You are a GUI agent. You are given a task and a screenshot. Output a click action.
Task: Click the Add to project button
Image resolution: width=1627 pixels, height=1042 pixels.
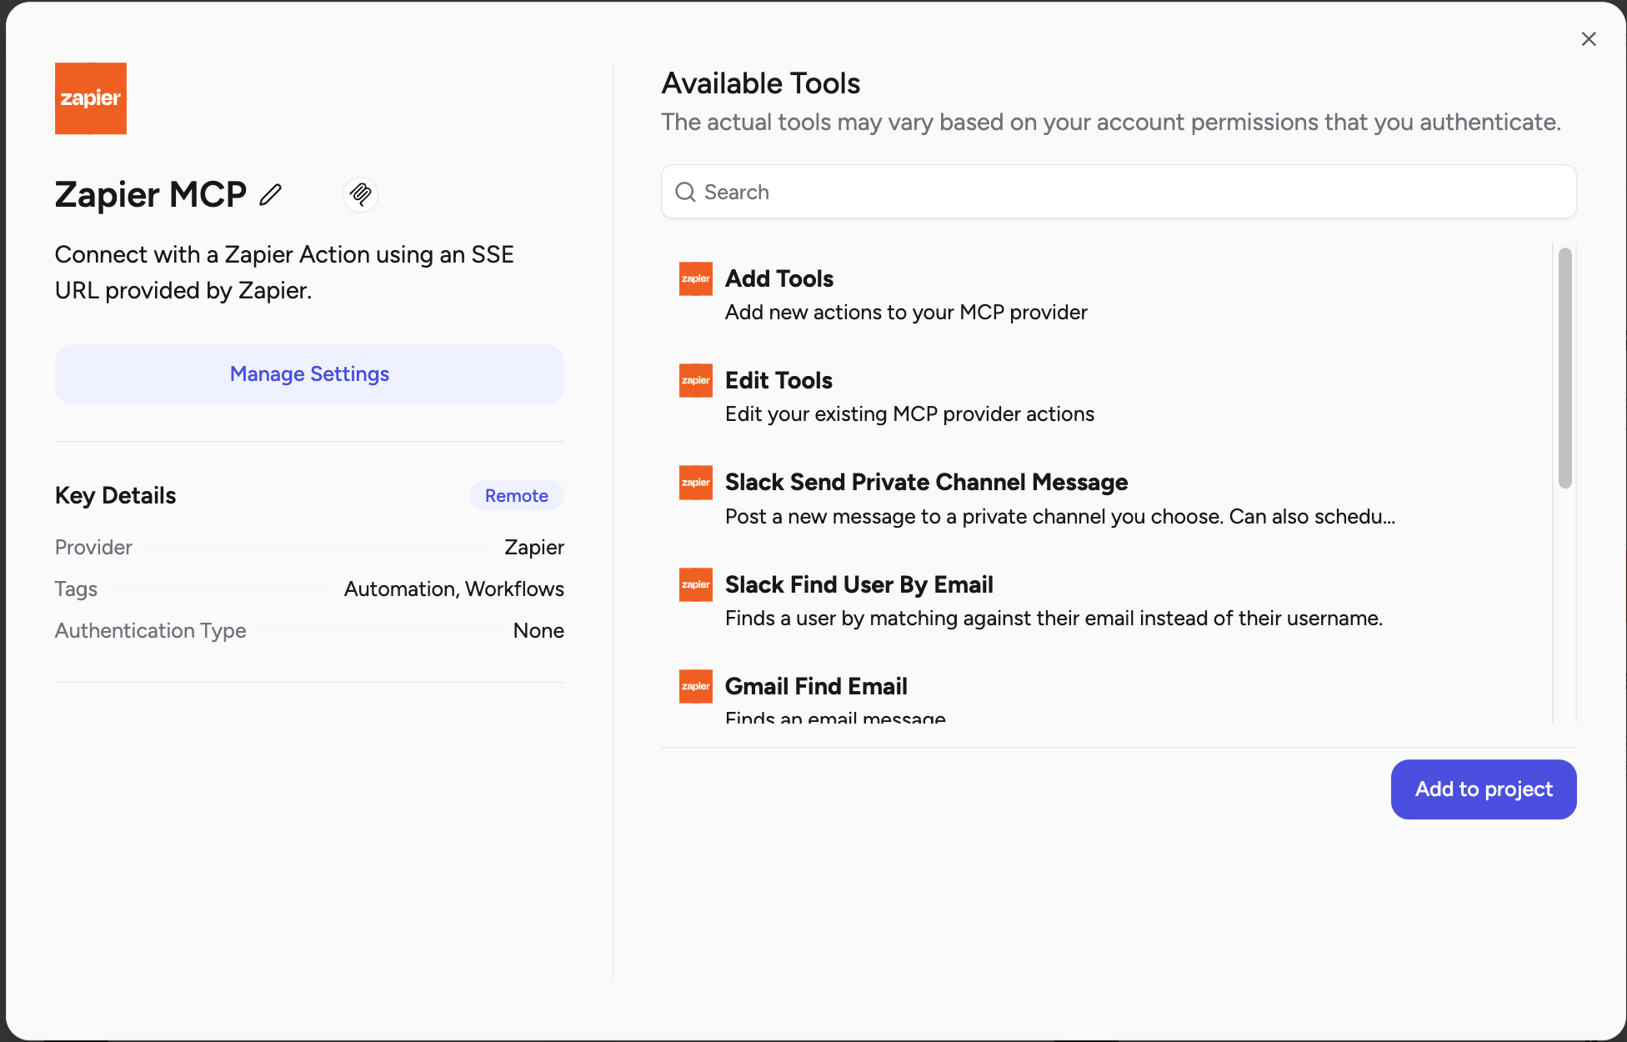tap(1483, 789)
